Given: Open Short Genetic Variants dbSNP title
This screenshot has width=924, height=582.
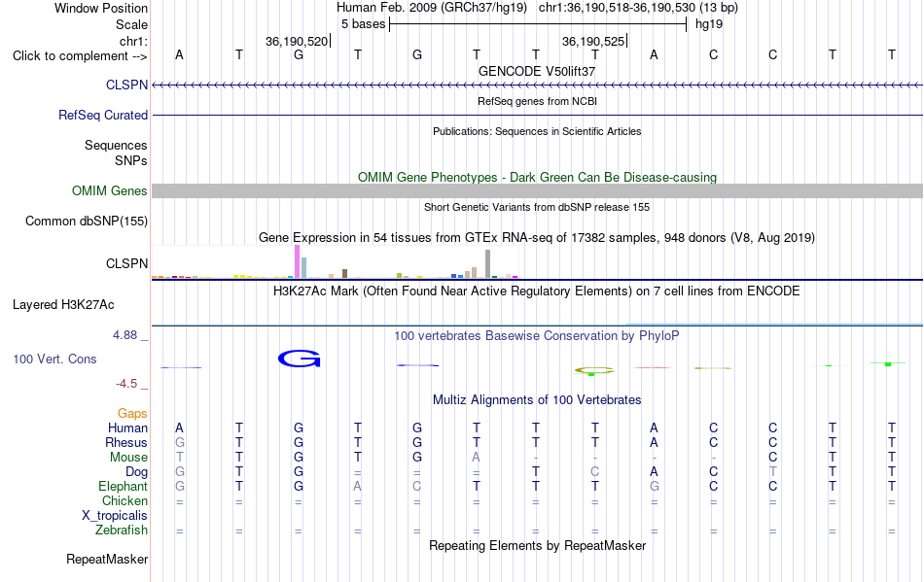Looking at the screenshot, I should 537,207.
